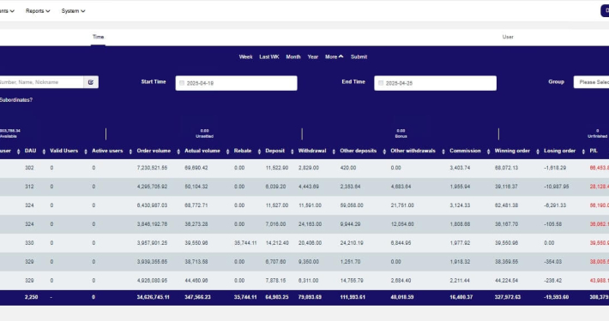Sort by Active users column
609x321 pixels.
107,151
